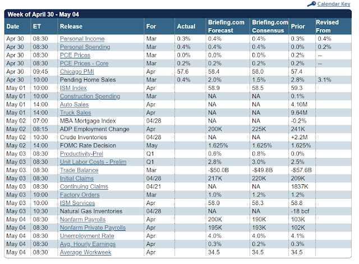Click the Truck Sales prior value 9.64M
359x264 pixels.
299,113
